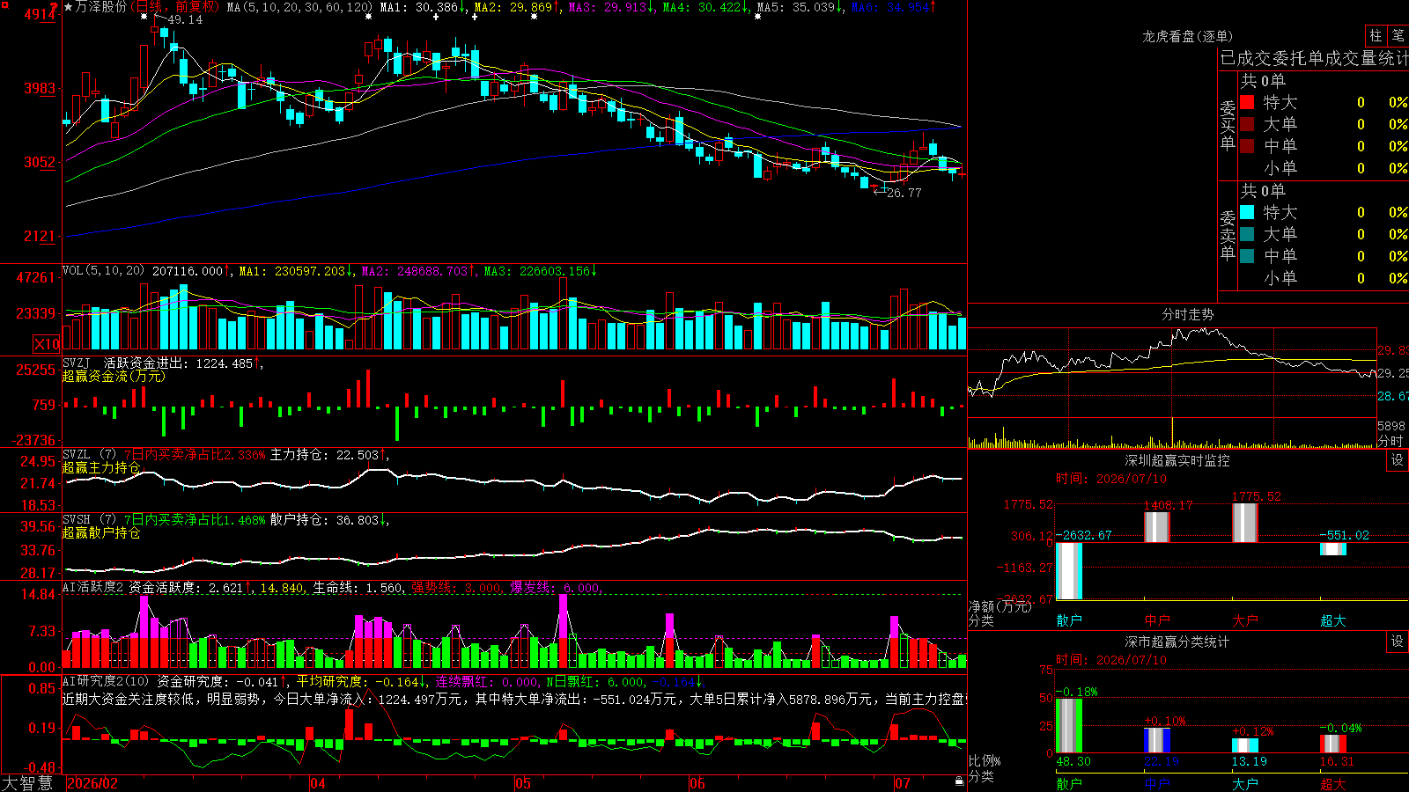Click the SVSH (7) indicator label
This screenshot has height=792, width=1409.
coord(89,520)
